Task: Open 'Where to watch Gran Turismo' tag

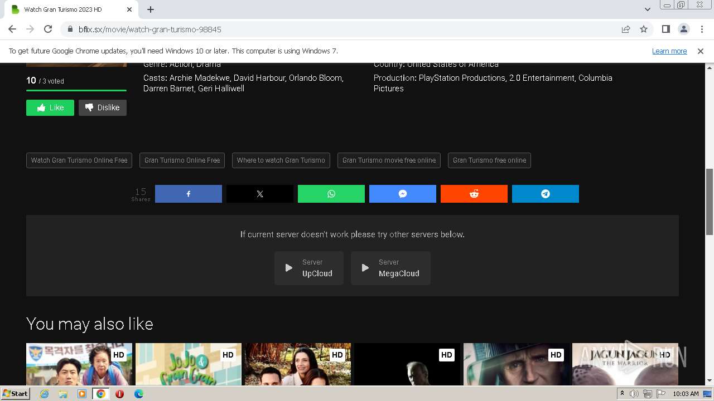Action: point(281,160)
